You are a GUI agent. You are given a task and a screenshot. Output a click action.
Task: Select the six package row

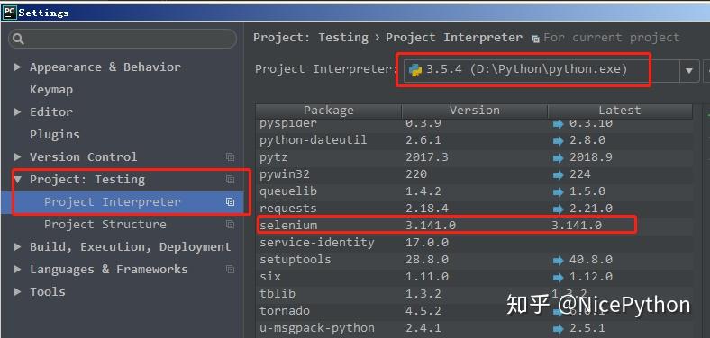click(474, 277)
